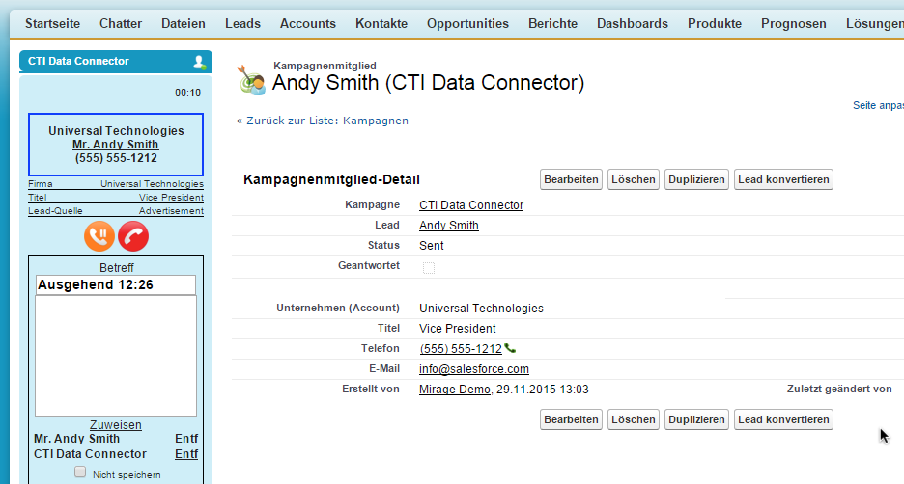The height and width of the screenshot is (484, 904).
Task: Click the bottom Löschen button
Action: tap(633, 419)
